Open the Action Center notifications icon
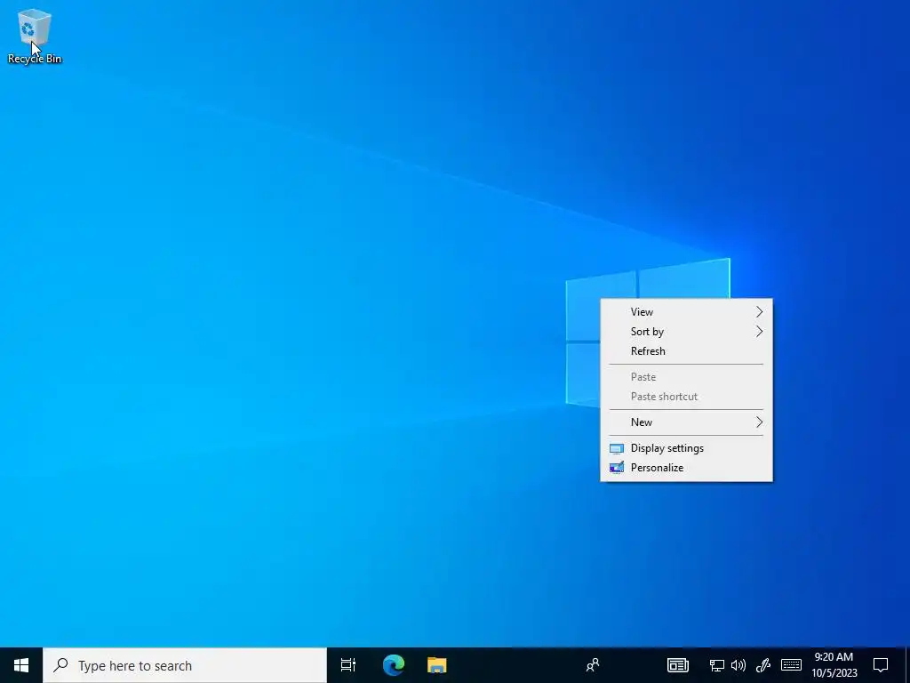Screen dimensions: 910x683 pyautogui.click(x=881, y=665)
